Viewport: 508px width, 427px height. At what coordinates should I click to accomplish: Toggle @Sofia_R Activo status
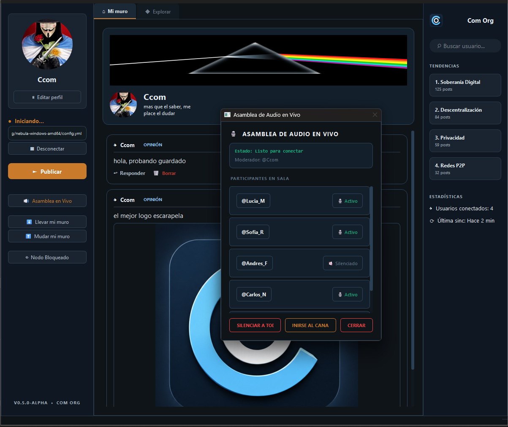(347, 232)
